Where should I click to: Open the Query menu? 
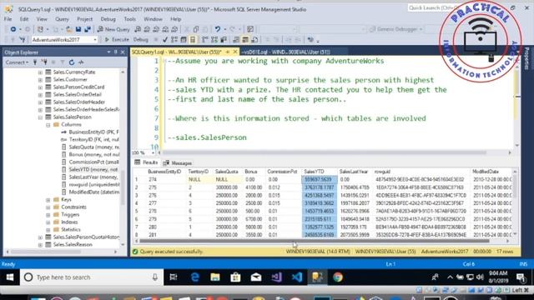62,19
